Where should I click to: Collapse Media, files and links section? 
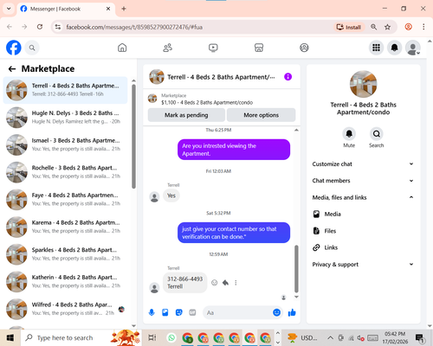[363, 197]
